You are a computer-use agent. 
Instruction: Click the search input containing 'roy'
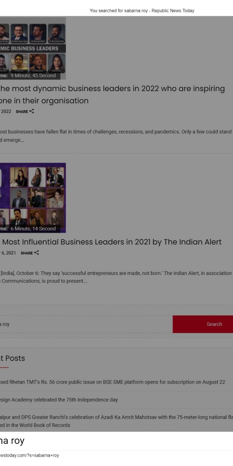click(86, 324)
